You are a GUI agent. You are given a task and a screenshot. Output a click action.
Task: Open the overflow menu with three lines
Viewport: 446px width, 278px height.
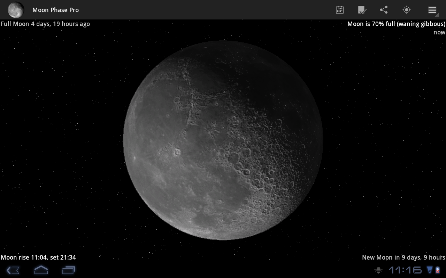pyautogui.click(x=432, y=10)
